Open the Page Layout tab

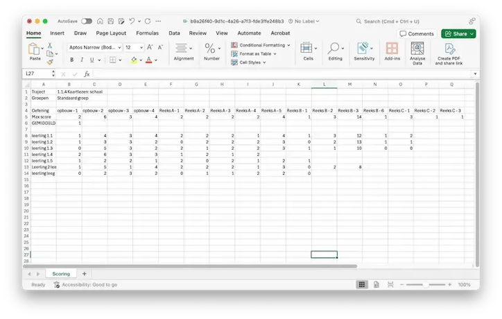tap(111, 33)
